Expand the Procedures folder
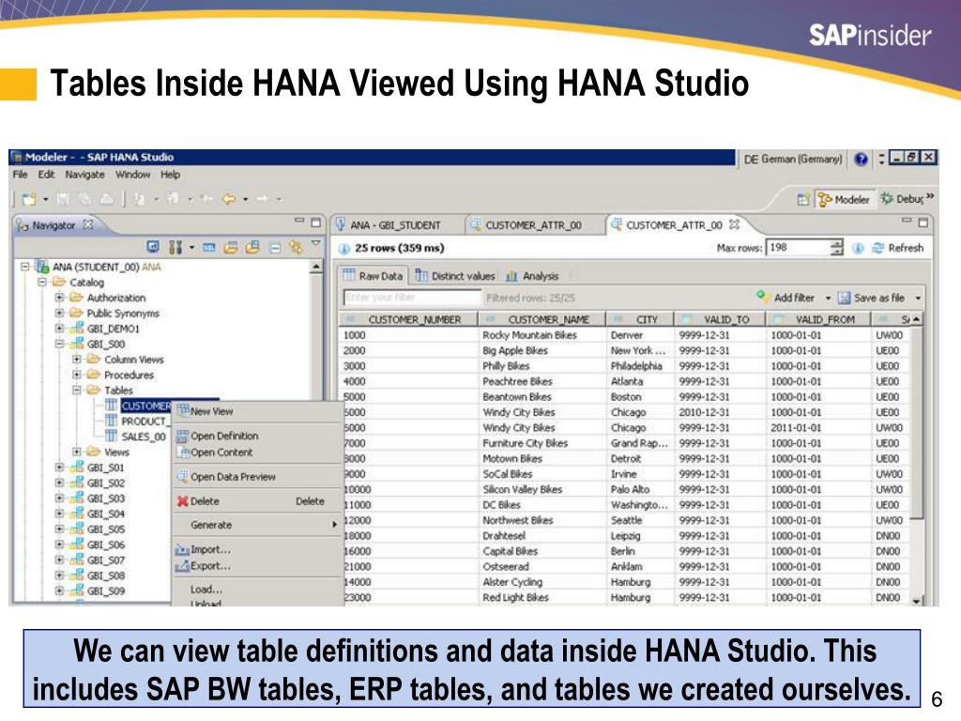This screenshot has width=961, height=721. pyautogui.click(x=77, y=375)
